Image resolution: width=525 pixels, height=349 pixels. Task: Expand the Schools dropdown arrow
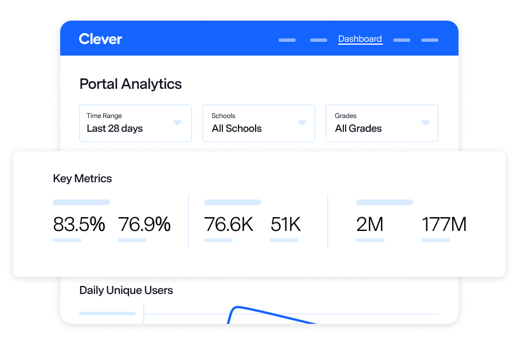coord(302,123)
